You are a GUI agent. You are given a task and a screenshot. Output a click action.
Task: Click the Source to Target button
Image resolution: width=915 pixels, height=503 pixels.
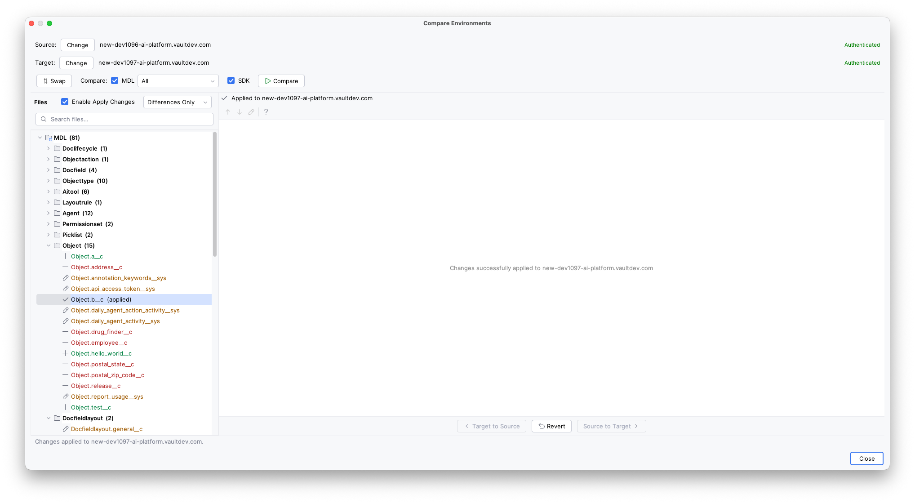point(612,426)
